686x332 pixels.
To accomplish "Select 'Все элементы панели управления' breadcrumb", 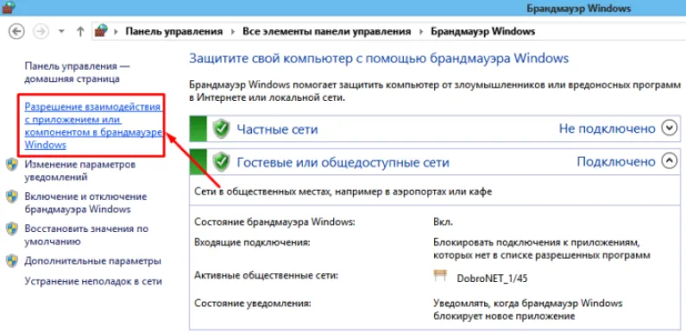I will (x=327, y=31).
